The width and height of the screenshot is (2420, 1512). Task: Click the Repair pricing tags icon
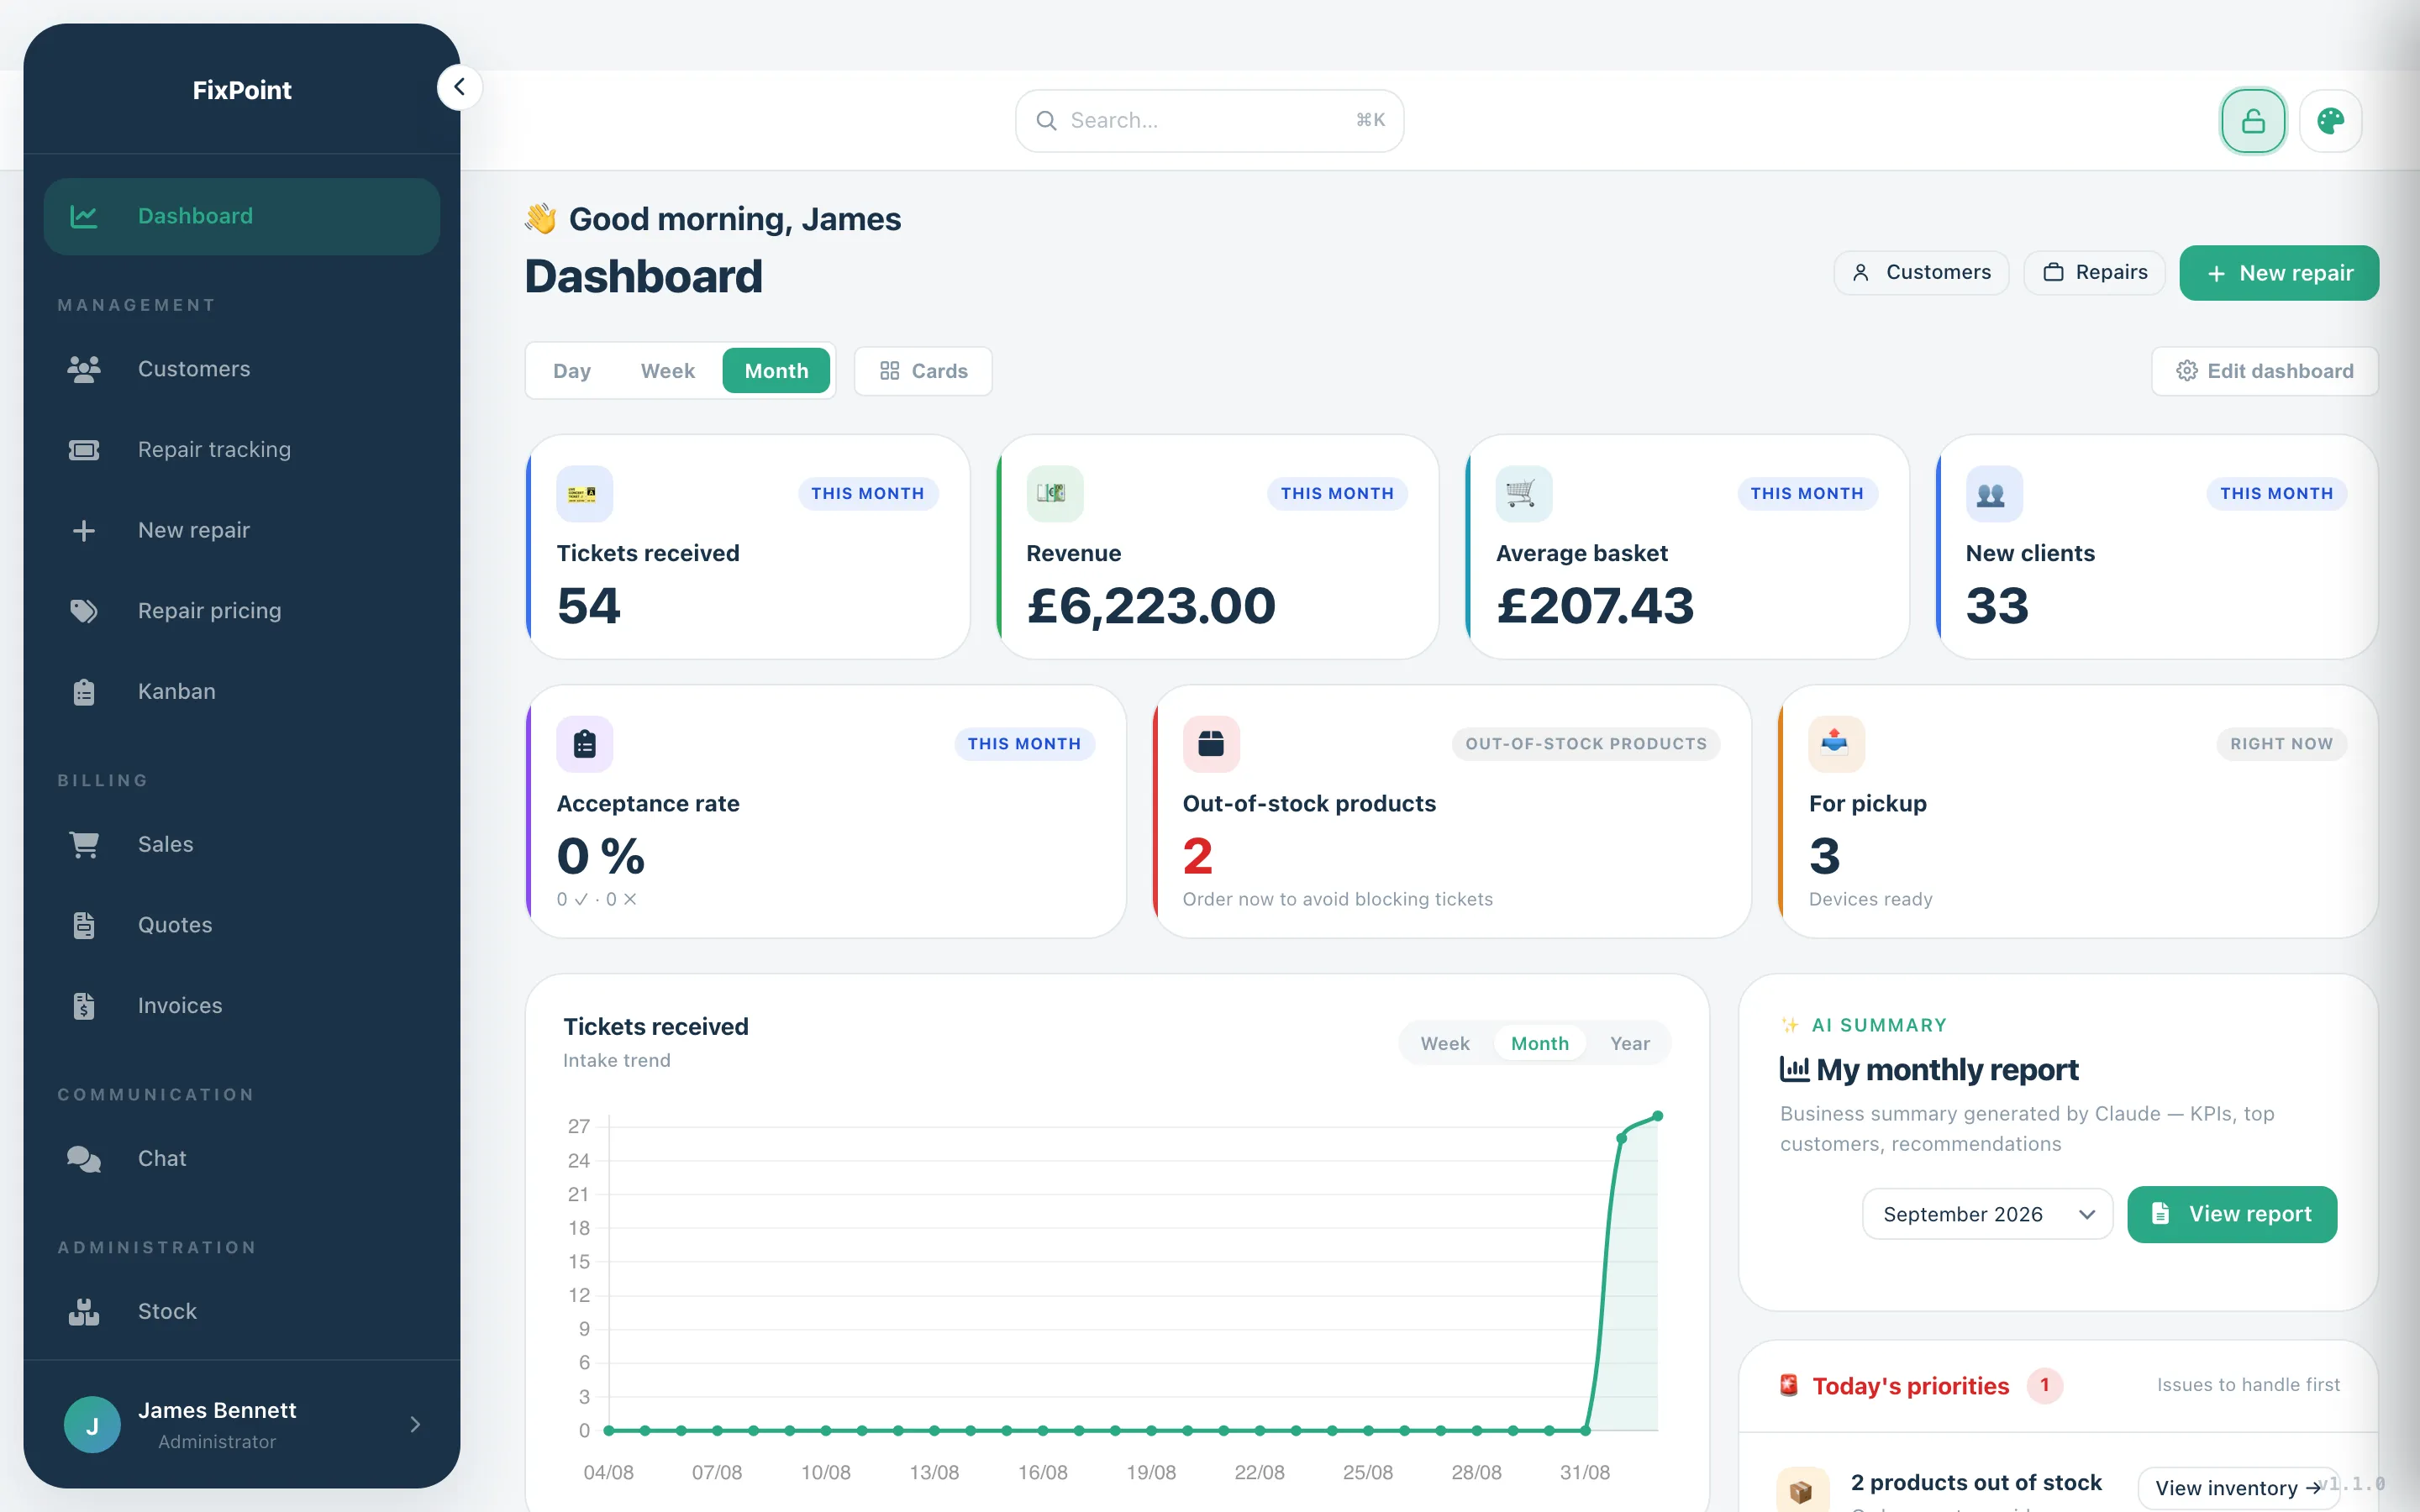point(84,611)
